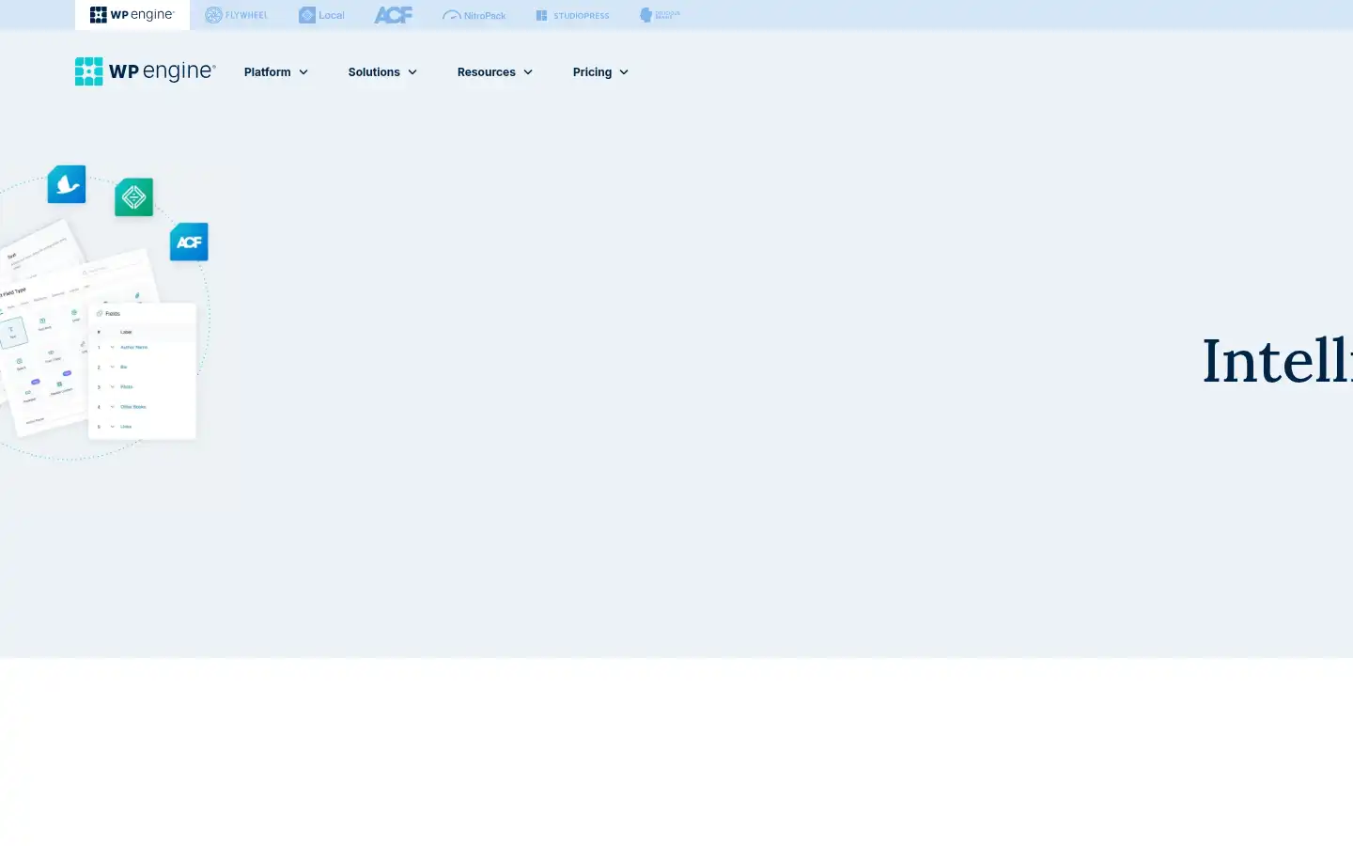Click the Fields panel card in illustration
This screenshot has width=1353, height=846.
pyautogui.click(x=142, y=370)
